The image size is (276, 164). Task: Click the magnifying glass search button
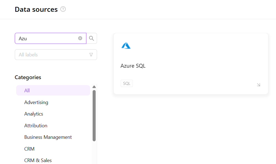pyautogui.click(x=92, y=38)
